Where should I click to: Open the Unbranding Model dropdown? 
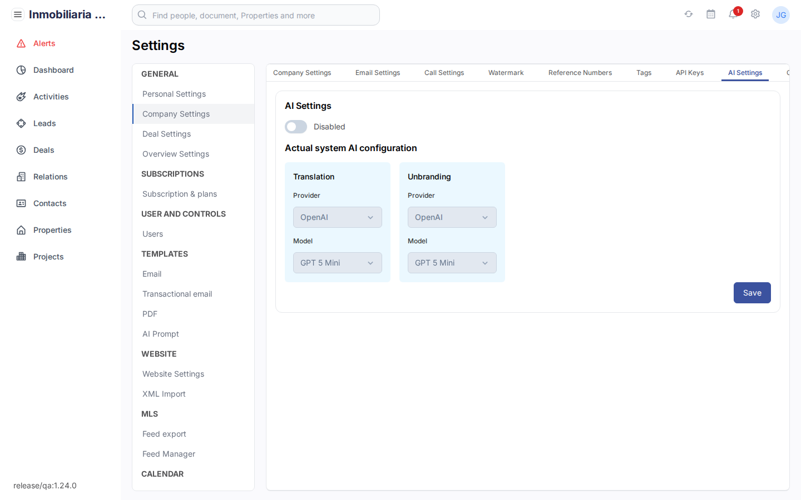click(452, 262)
